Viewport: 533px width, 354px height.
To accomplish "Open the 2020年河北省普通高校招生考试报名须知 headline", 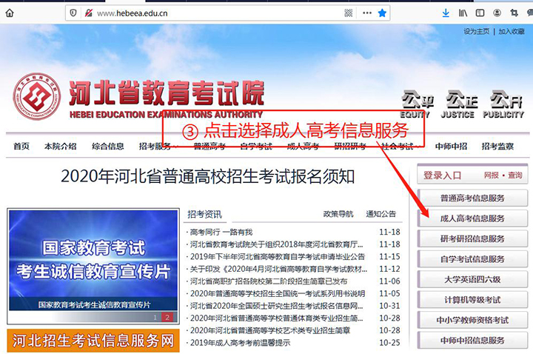I will pos(208,176).
